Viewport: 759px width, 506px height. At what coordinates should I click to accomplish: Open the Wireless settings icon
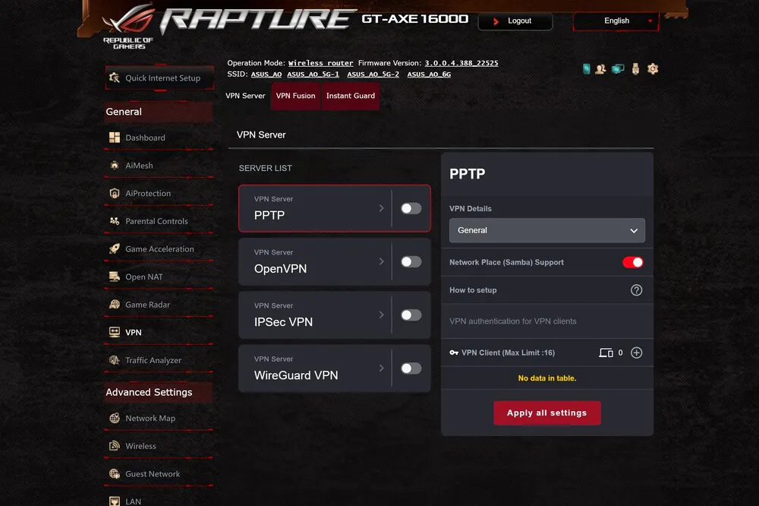tap(115, 446)
